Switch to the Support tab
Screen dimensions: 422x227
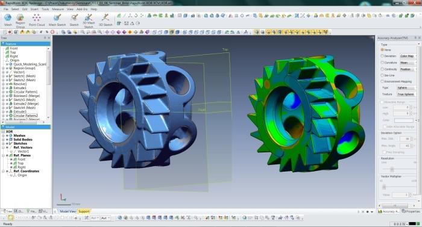[84, 211]
